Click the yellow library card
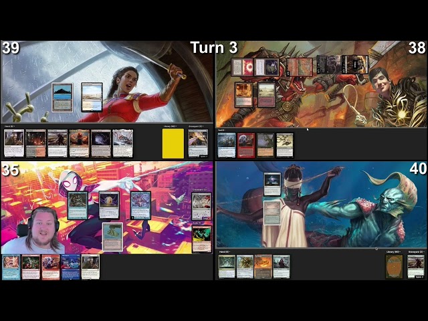This screenshot has height=321, width=428. tap(173, 144)
